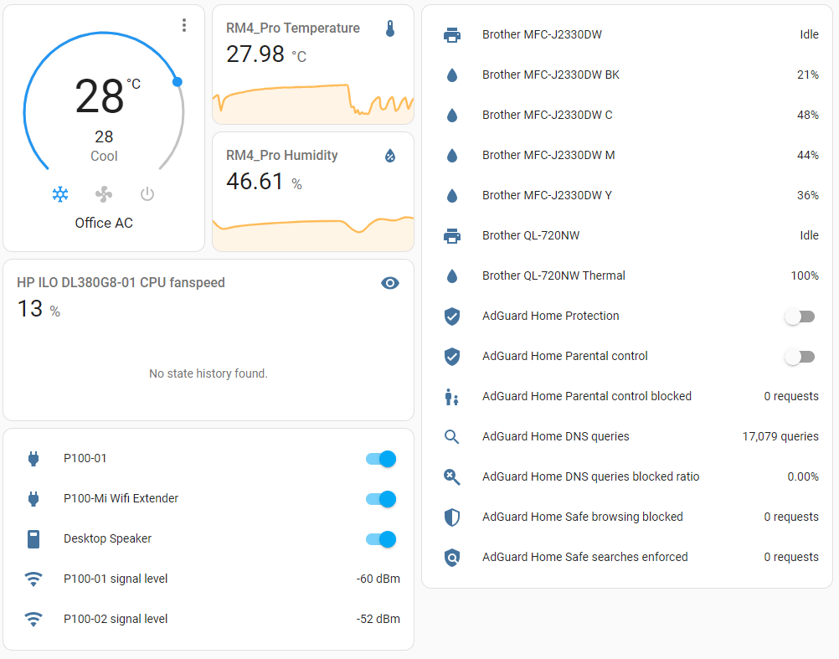
Task: Click the CPU fanspeed eye icon
Action: click(x=389, y=283)
